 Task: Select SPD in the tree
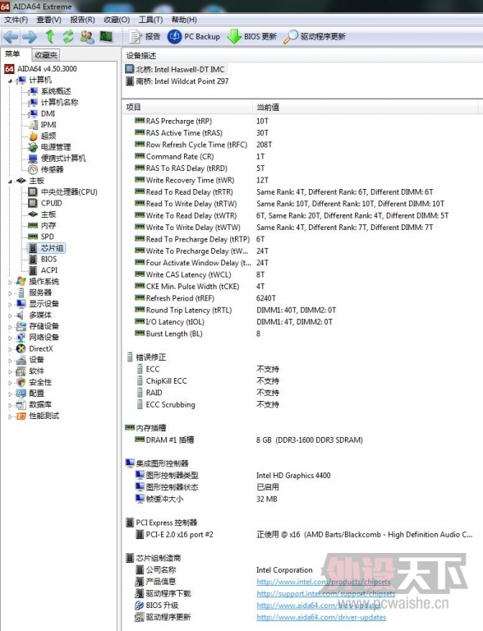tap(47, 237)
